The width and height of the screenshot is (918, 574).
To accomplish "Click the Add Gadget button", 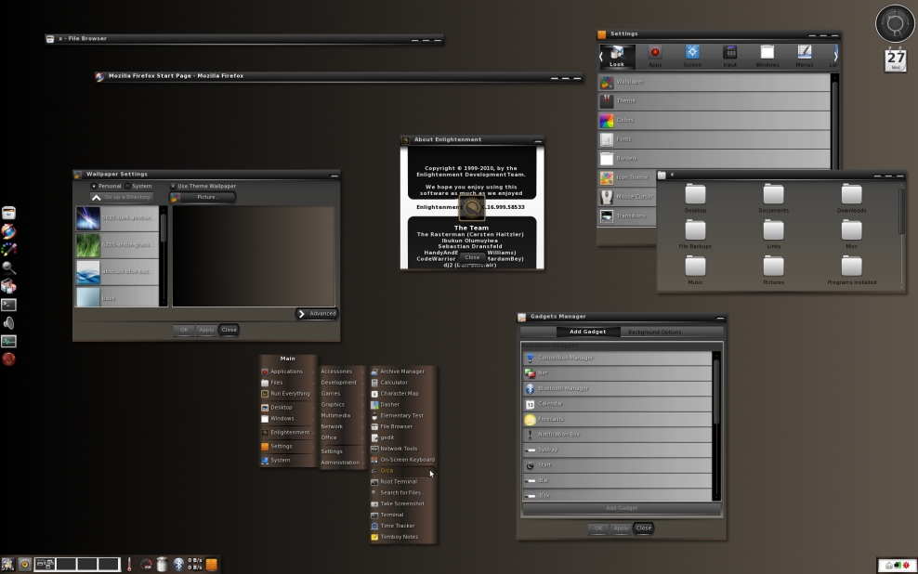I will pyautogui.click(x=620, y=508).
